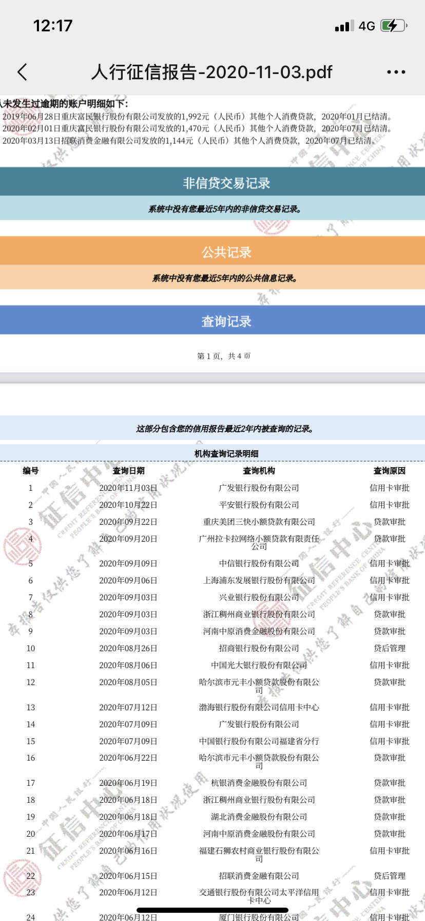Tap 平安银行股份有限公司 in the table
425x921 pixels.
click(x=259, y=505)
